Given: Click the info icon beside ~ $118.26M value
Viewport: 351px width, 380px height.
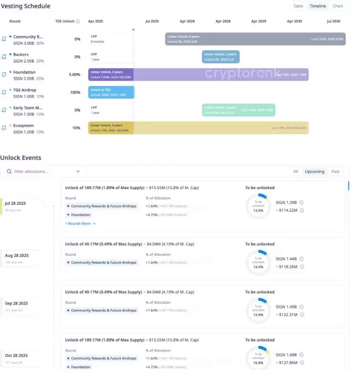Looking at the screenshot, I should coord(302,267).
